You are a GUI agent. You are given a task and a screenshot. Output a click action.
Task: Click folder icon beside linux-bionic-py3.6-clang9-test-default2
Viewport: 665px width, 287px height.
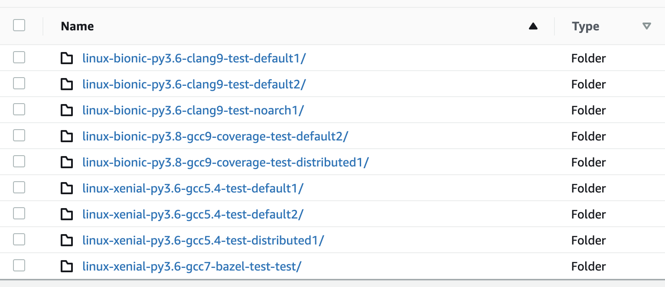pyautogui.click(x=66, y=84)
